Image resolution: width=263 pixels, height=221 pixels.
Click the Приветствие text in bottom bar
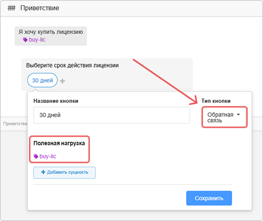tap(15, 124)
